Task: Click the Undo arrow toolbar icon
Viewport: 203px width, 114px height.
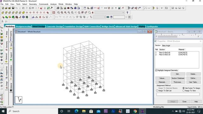Action: coord(30,8)
